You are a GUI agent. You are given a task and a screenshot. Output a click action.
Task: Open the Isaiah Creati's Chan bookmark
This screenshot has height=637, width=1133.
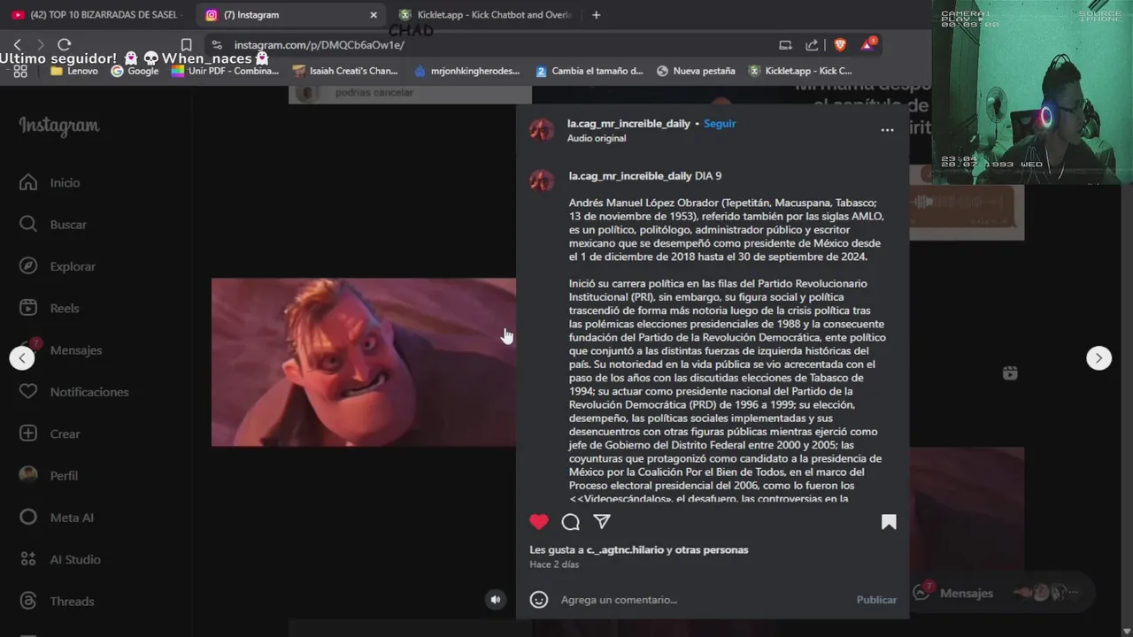[x=345, y=71]
